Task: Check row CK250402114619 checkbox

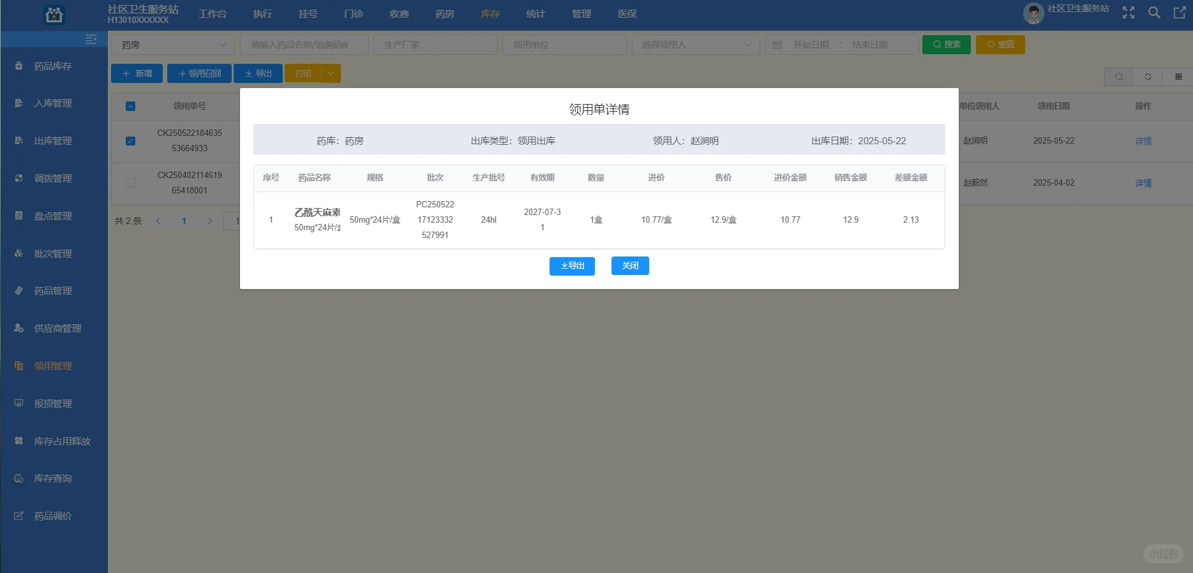Action: click(x=130, y=182)
